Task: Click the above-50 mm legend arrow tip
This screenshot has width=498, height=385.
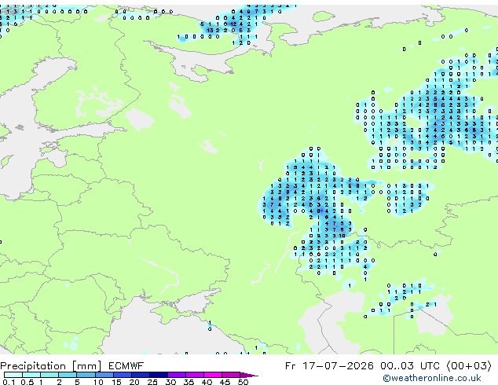Action: [x=249, y=375]
